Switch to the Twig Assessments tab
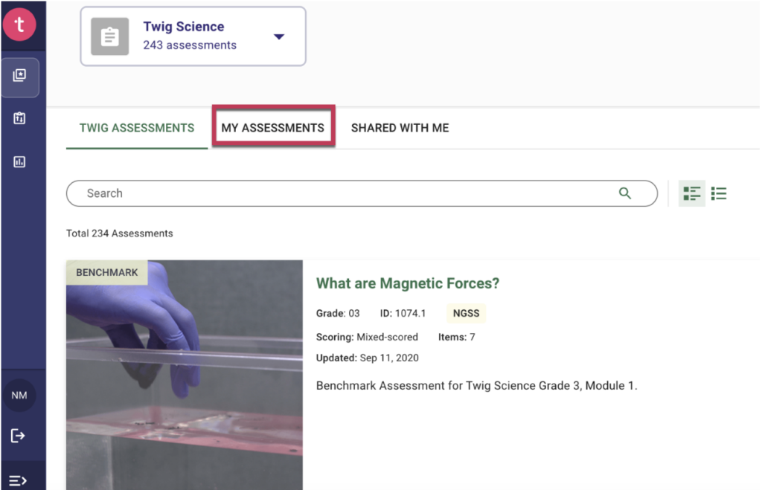 click(x=137, y=128)
